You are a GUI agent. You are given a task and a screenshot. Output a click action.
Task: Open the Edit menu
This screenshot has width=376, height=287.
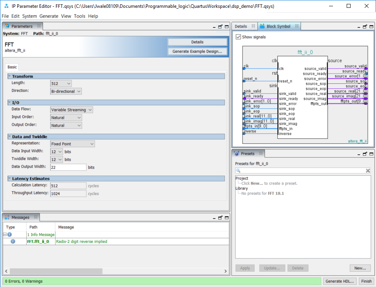(15, 16)
